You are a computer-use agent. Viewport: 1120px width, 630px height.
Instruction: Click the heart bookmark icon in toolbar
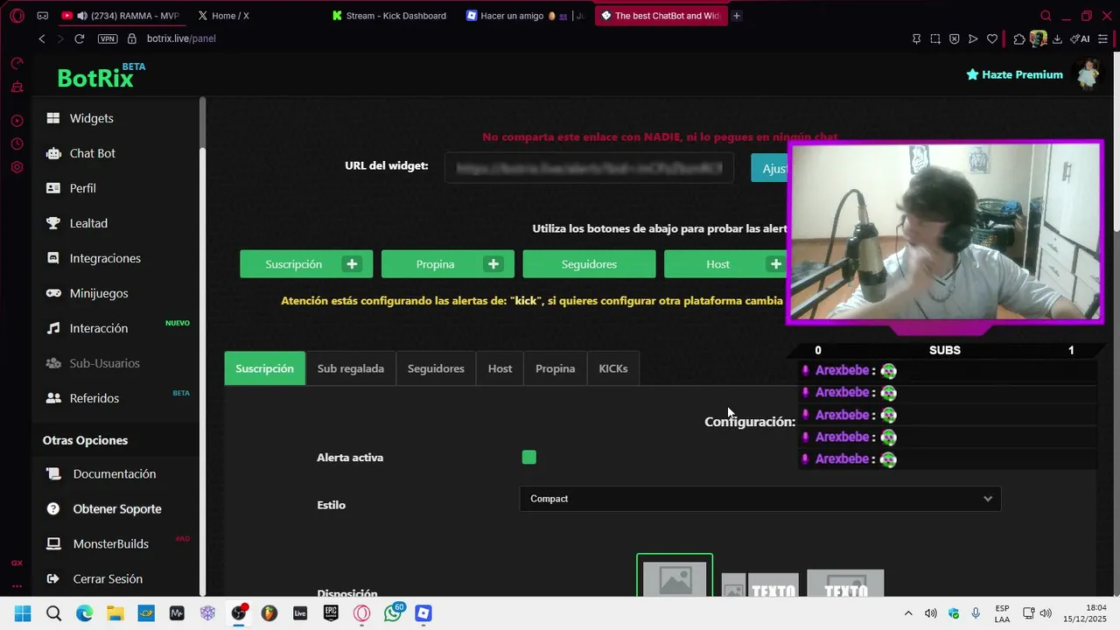991,38
